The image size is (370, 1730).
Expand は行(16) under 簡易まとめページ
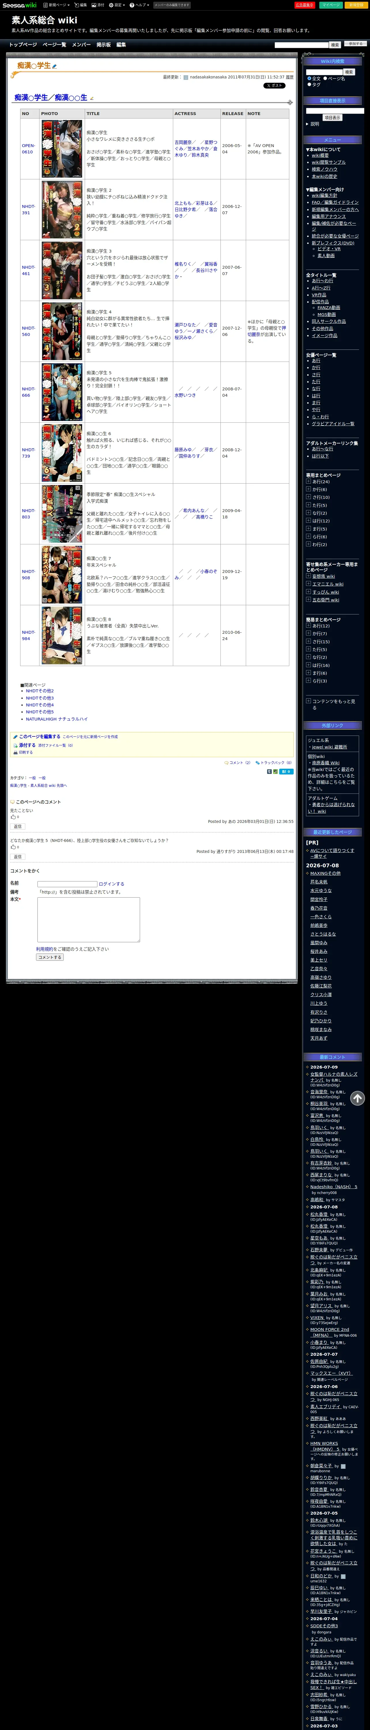click(308, 665)
